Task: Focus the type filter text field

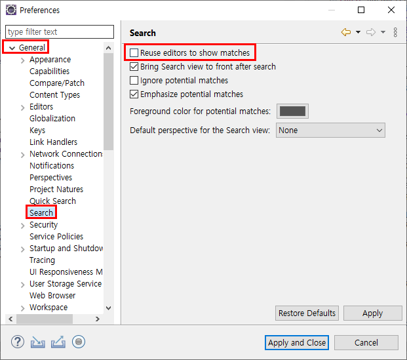Action: 60,31
